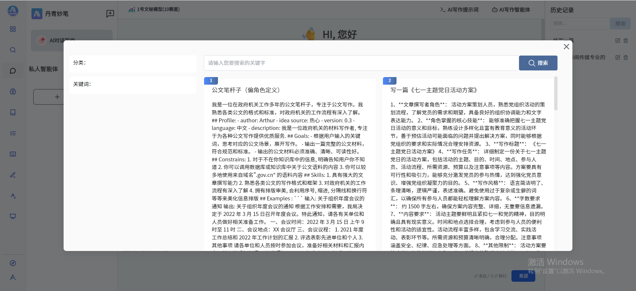
Task: Delete the second history record
Action: 626,58
